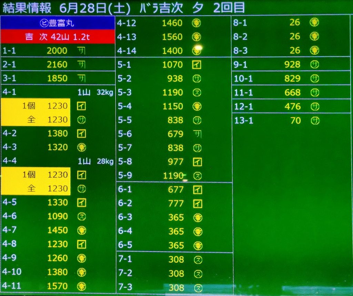The image size is (353, 296).
Task: Select row label 10-1
Action: (243, 79)
